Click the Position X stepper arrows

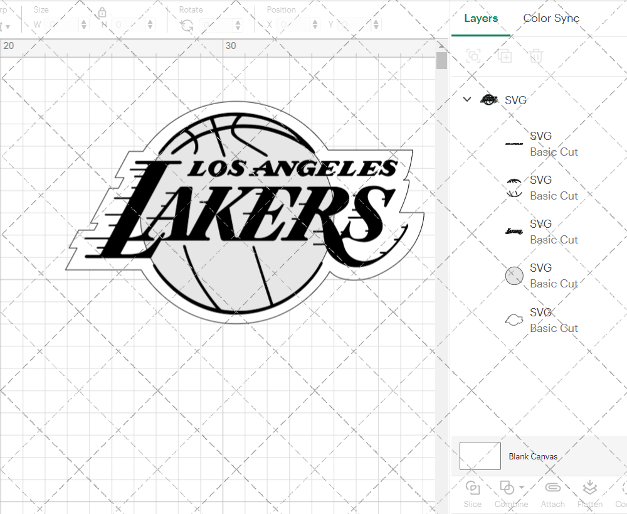click(x=315, y=25)
